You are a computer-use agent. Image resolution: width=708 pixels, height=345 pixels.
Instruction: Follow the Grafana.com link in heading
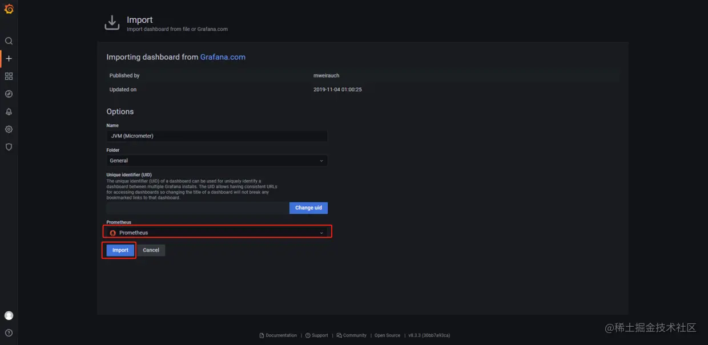[223, 57]
